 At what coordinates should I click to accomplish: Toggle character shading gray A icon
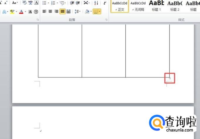[30, 12]
